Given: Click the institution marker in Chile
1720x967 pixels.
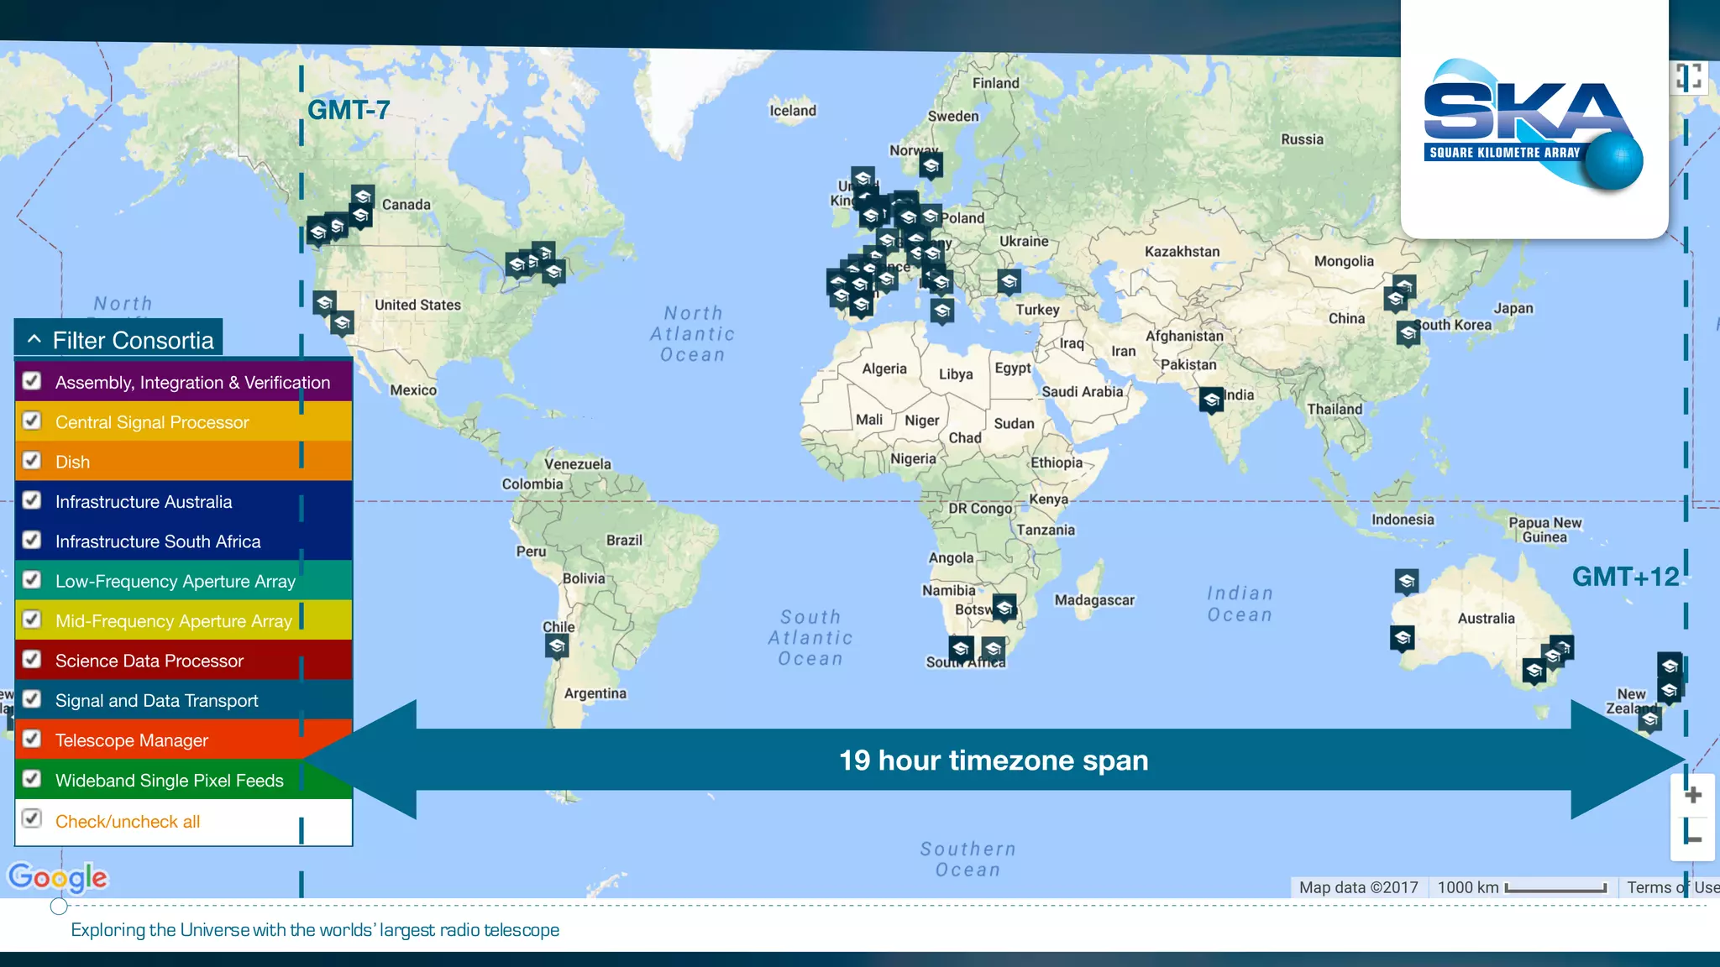Looking at the screenshot, I should (557, 646).
